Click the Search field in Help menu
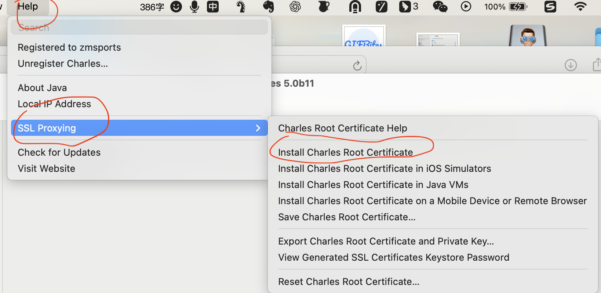 [x=139, y=27]
